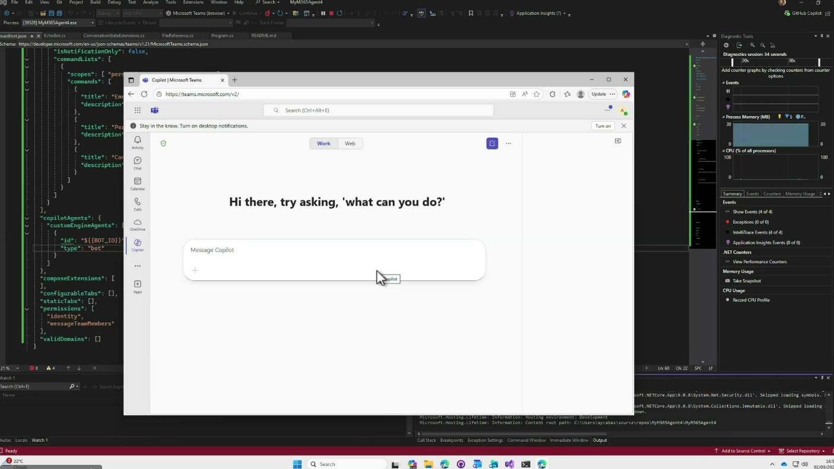The width and height of the screenshot is (834, 469).
Task: Select Copilot in the Teams sidebar
Action: [x=137, y=245]
